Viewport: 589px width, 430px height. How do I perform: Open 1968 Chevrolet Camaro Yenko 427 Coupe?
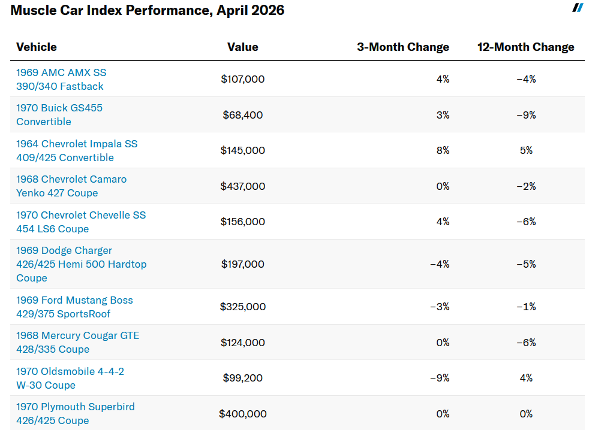click(x=71, y=186)
